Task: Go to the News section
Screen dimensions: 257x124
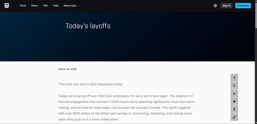Action: 34,6
